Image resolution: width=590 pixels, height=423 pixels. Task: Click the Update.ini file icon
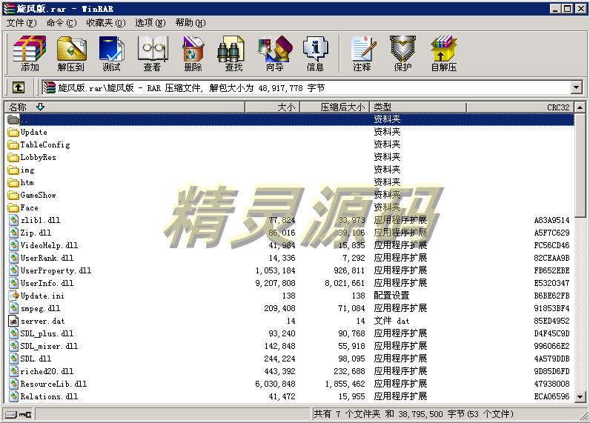[13, 296]
